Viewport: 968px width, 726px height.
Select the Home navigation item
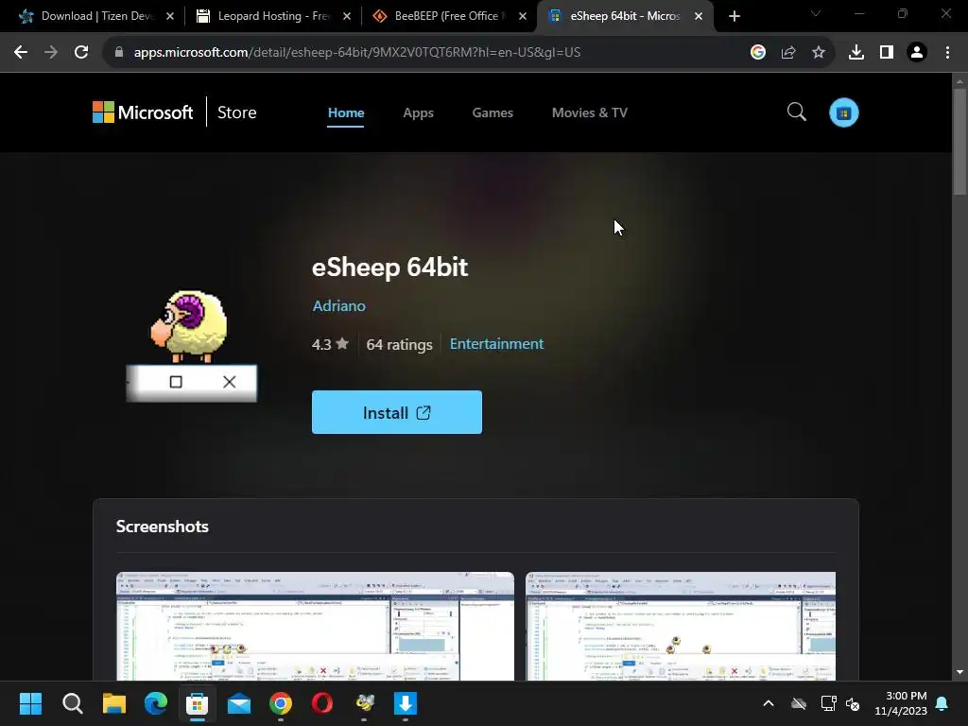pyautogui.click(x=346, y=112)
